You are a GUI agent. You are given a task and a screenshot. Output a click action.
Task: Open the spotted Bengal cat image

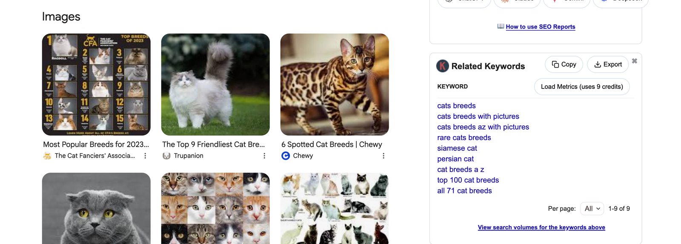click(x=335, y=85)
